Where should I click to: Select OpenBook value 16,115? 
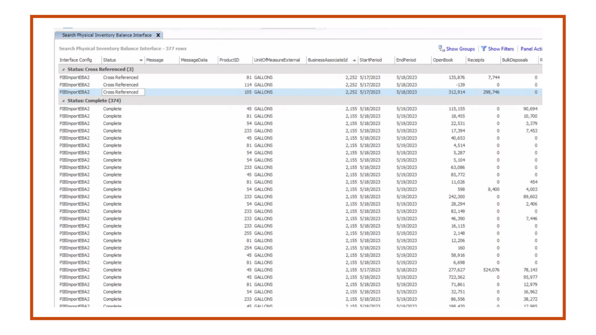pos(458,226)
